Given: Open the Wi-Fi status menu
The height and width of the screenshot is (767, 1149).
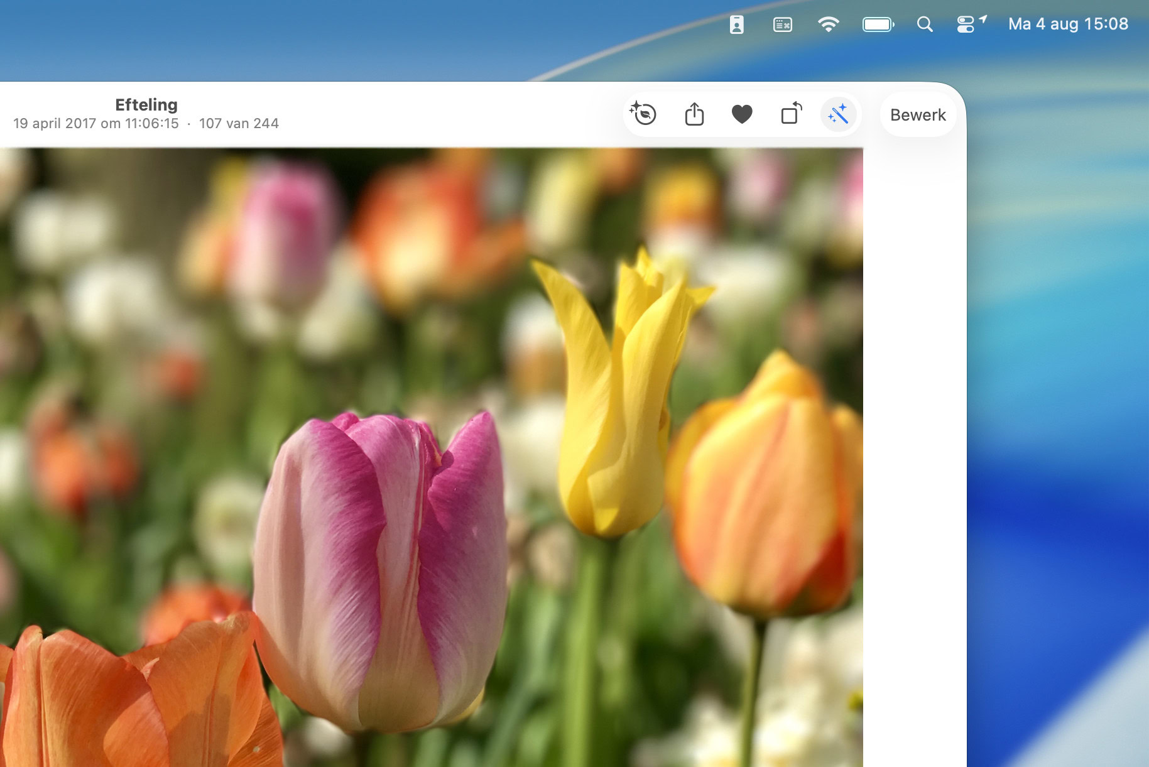Looking at the screenshot, I should 828,24.
